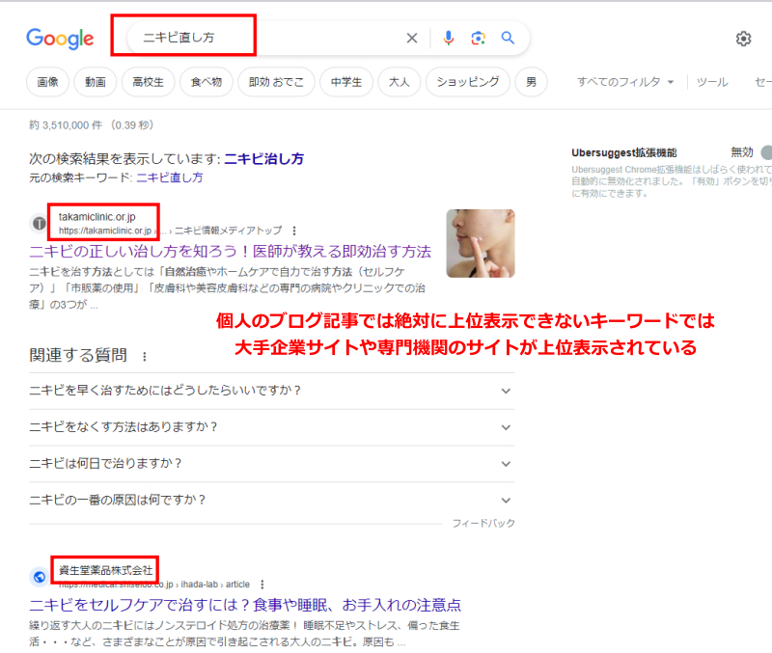This screenshot has height=653, width=772.
Task: Click the フィードバック link
Action: pos(483,523)
